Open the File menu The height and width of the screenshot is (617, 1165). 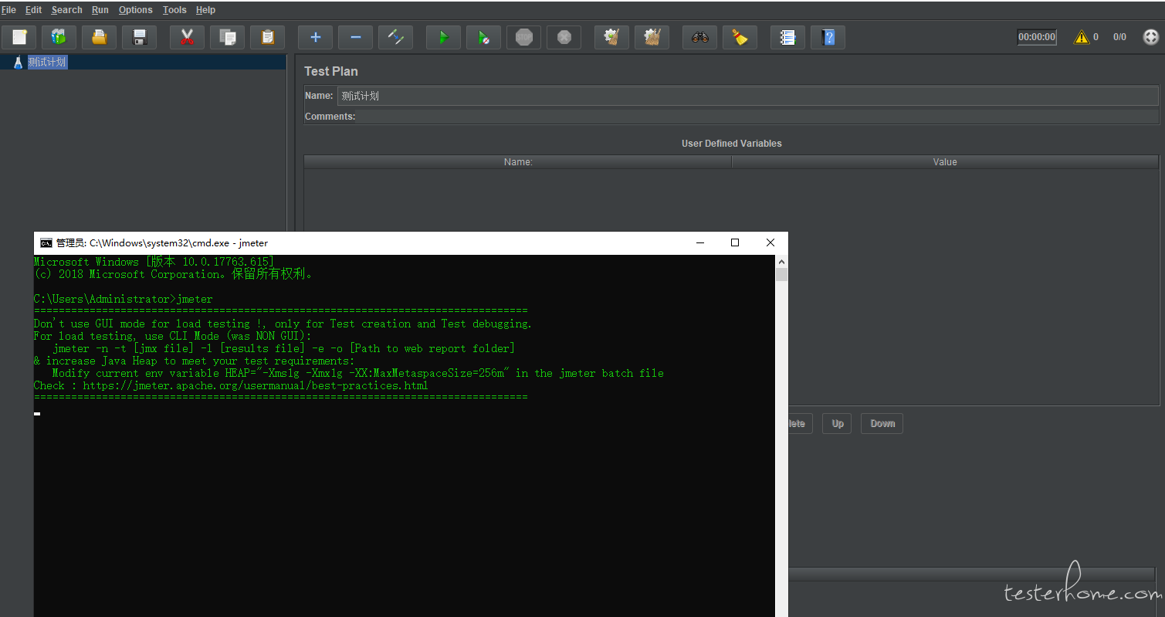[x=8, y=10]
